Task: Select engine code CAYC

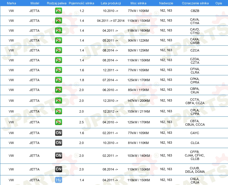Action: [x=195, y=133]
